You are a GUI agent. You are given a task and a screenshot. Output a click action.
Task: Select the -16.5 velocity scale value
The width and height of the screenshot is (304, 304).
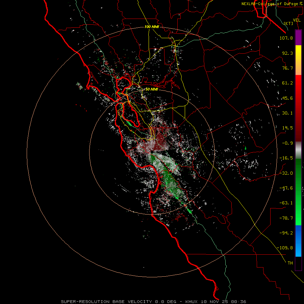(286, 158)
